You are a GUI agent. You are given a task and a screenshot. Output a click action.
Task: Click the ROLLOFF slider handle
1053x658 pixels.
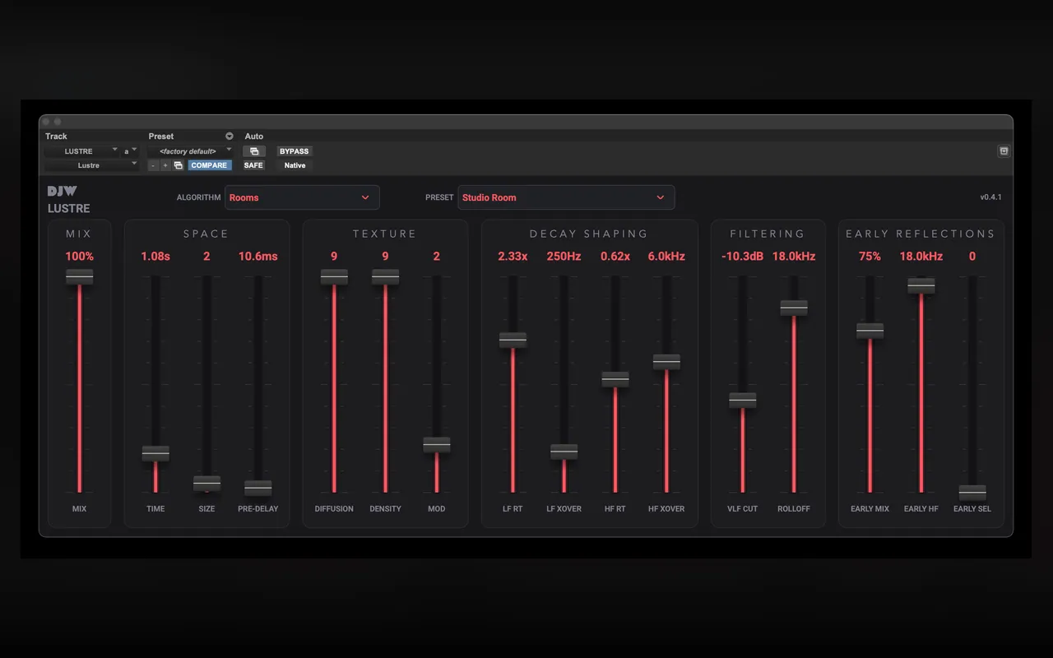pos(794,308)
